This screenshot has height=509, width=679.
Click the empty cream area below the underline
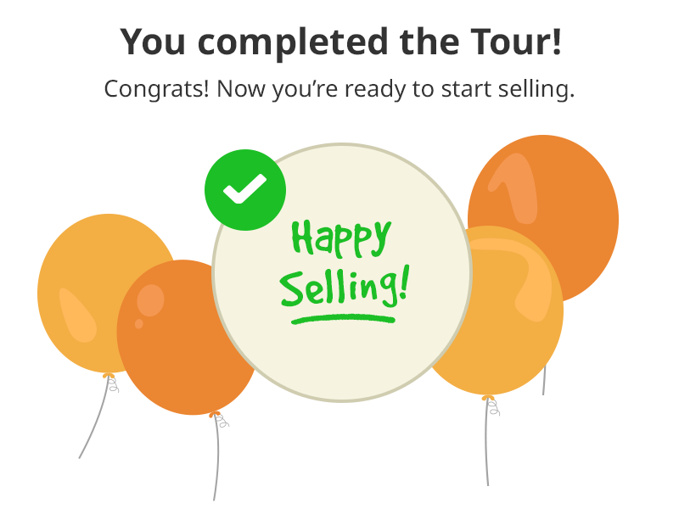click(342, 359)
